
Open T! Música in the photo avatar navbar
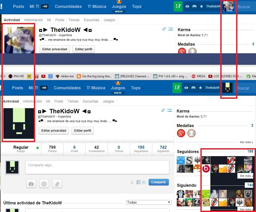[x=97, y=7]
